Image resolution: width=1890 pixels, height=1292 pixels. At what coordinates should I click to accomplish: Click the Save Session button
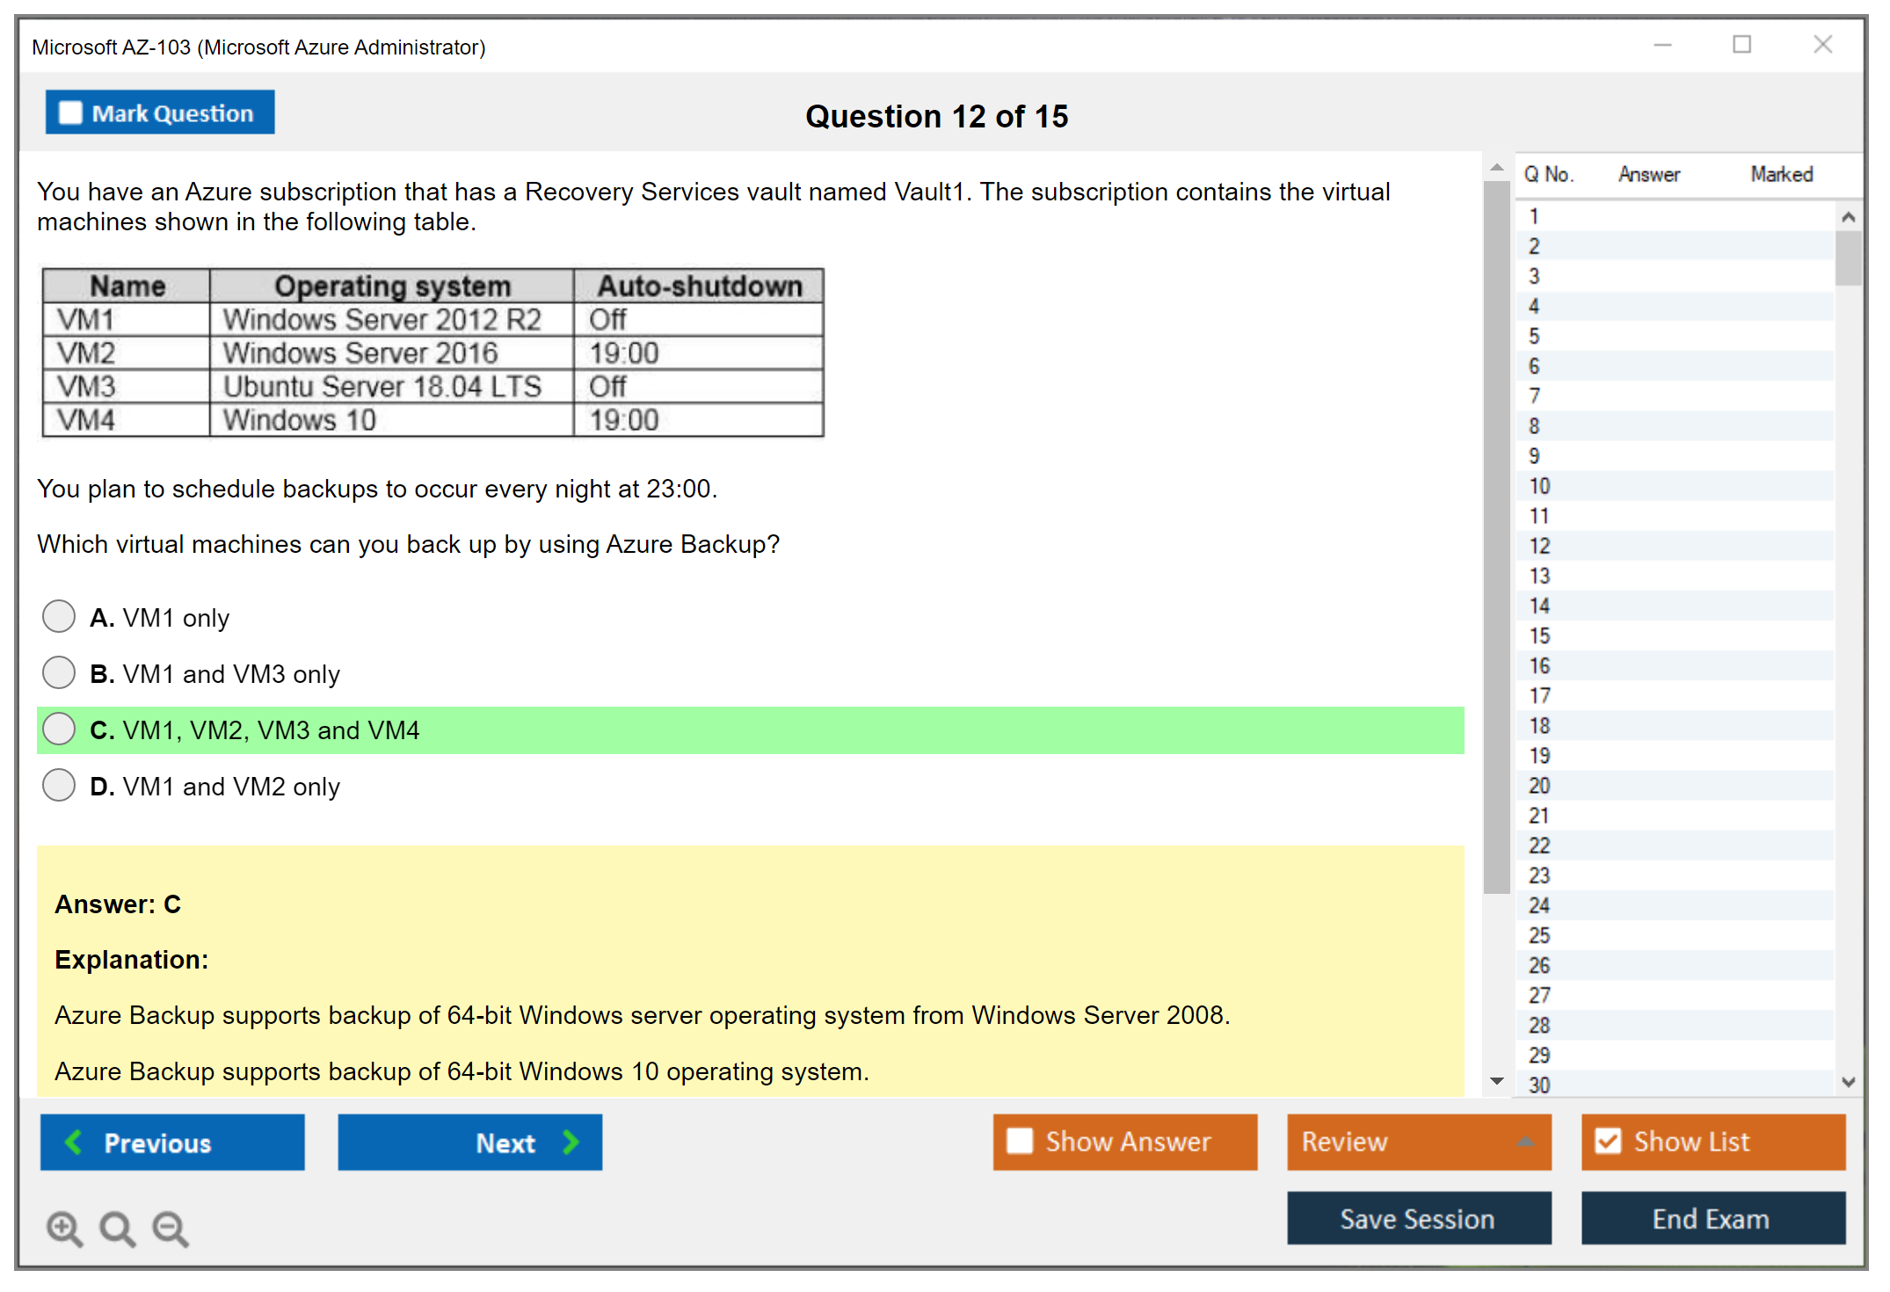tap(1418, 1218)
